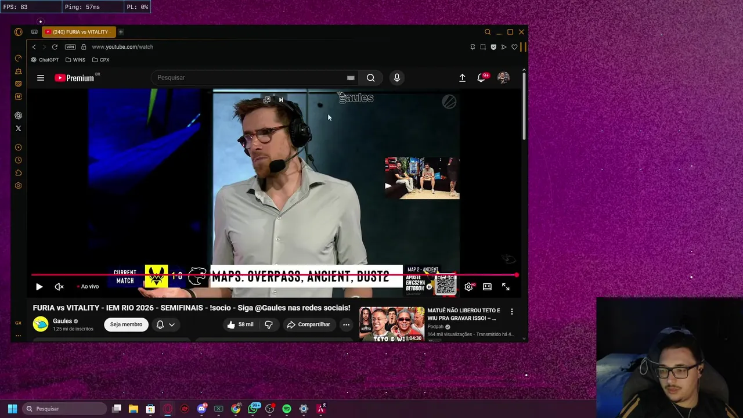Add page to bookmarks heart icon
Image resolution: width=743 pixels, height=418 pixels.
(514, 47)
